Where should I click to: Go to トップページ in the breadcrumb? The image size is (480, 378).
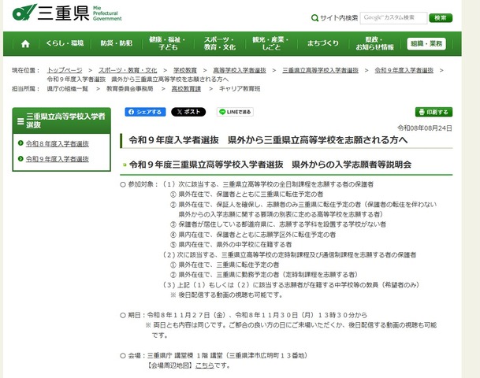65,70
